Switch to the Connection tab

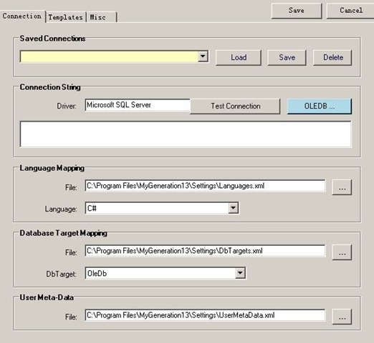click(22, 16)
